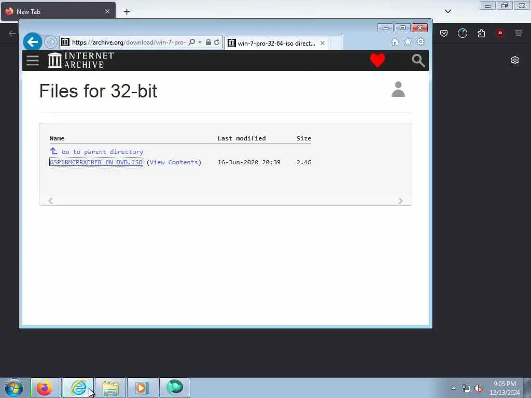Click the Internet Explorer forward arrow button
Image resolution: width=531 pixels, height=398 pixels.
click(x=50, y=42)
